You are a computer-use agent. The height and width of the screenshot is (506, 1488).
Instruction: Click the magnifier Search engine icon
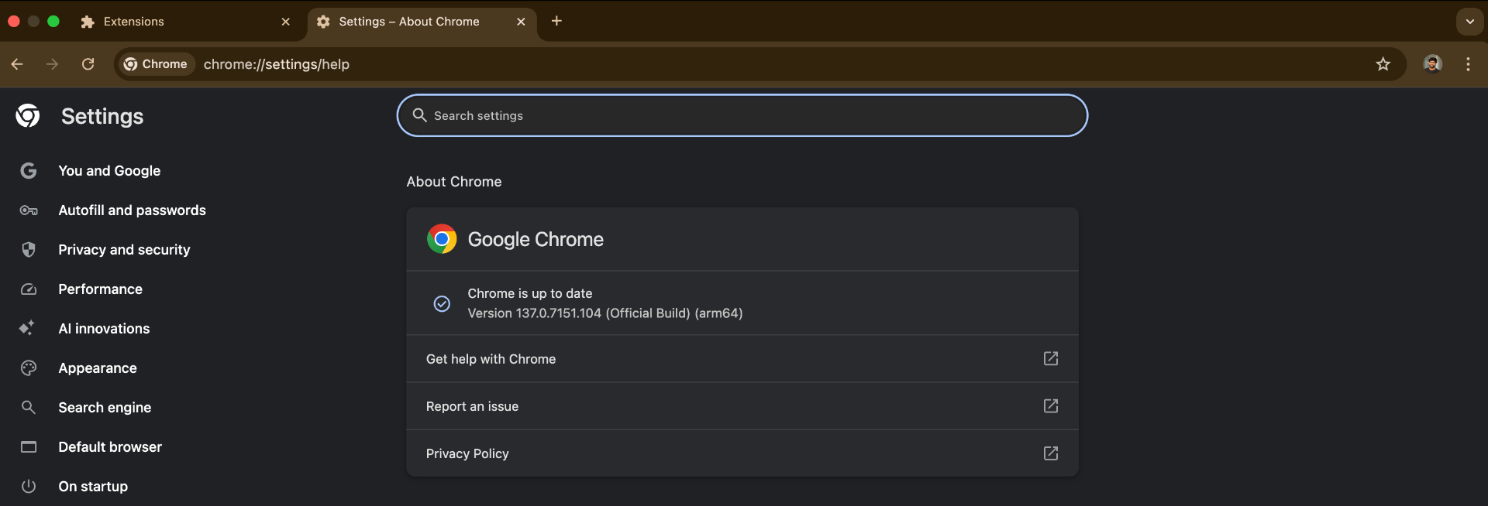click(29, 407)
